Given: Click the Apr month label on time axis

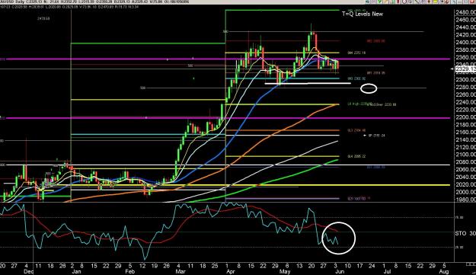Looking at the screenshot, I should point(231,271).
